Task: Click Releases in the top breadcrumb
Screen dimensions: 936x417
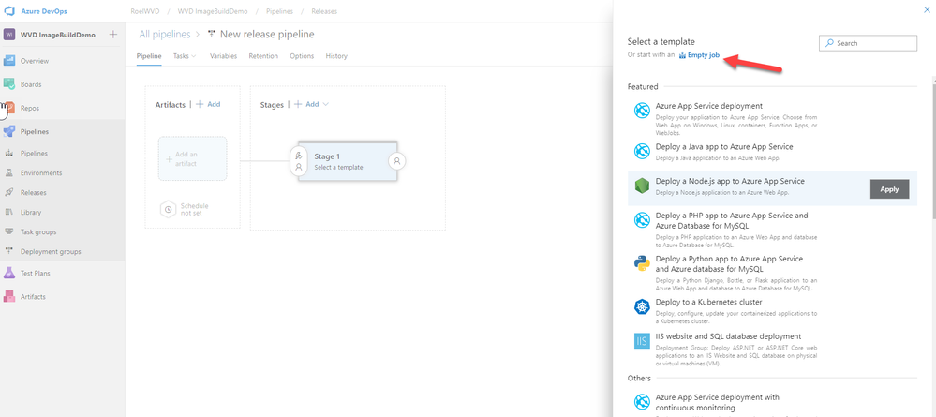Action: pos(324,11)
